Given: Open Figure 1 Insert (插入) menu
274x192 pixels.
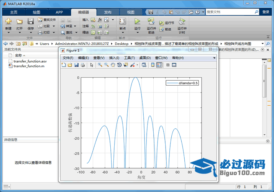Looking at the screenshot, I should coord(114,58).
